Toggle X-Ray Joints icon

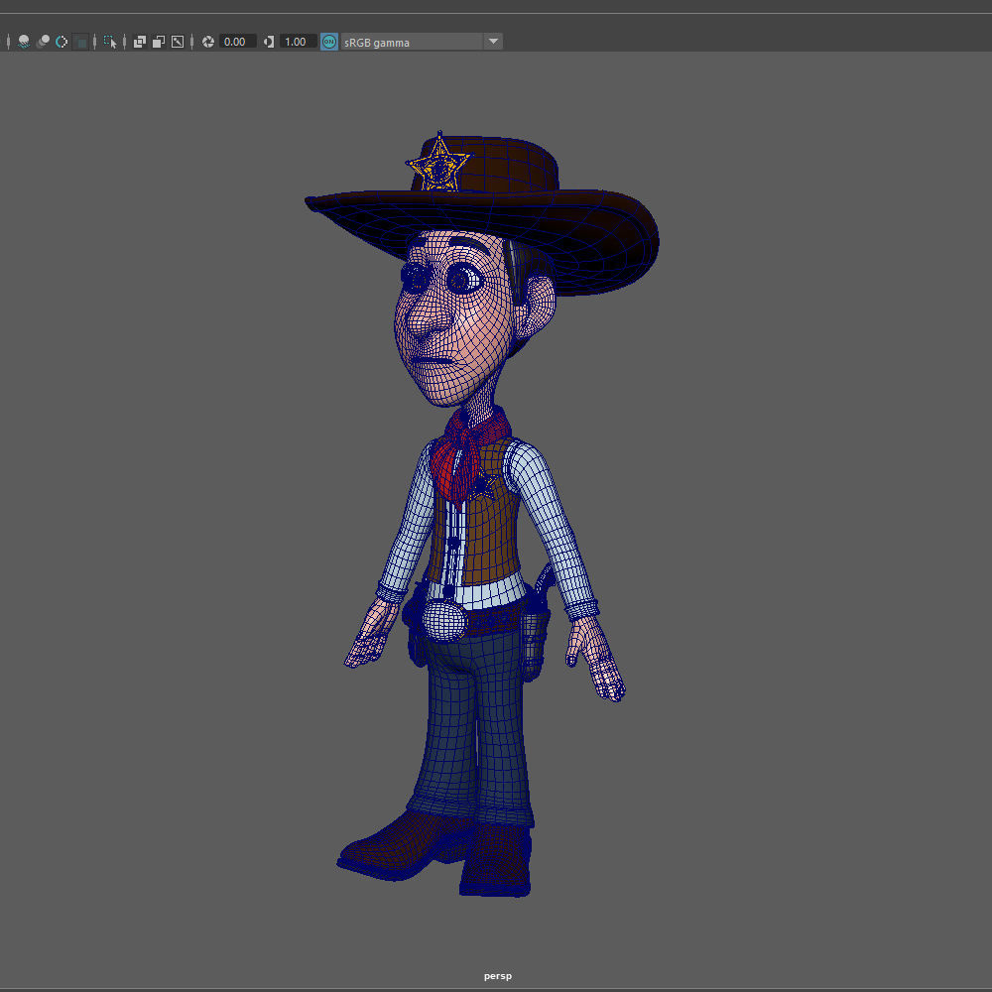tap(178, 42)
